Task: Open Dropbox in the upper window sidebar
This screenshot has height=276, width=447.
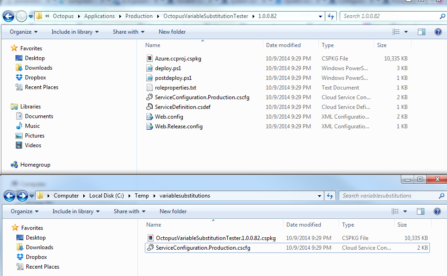Action: click(35, 78)
